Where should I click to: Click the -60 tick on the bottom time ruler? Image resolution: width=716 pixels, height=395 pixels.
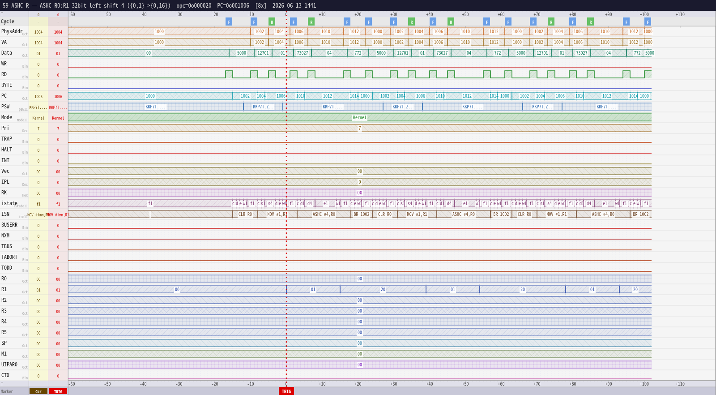pyautogui.click(x=72, y=384)
